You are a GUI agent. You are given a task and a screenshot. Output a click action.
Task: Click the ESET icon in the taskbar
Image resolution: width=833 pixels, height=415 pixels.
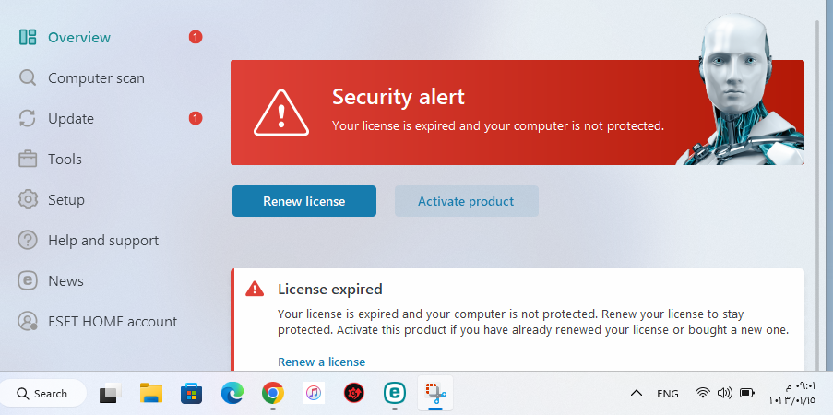click(x=394, y=393)
